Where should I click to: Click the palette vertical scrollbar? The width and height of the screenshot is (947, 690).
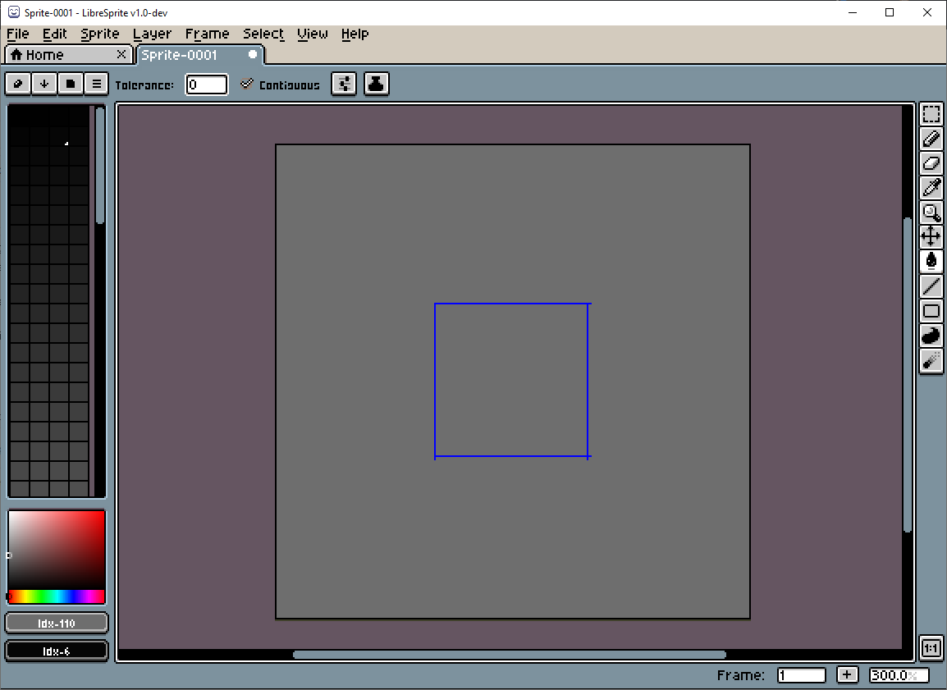pos(100,166)
